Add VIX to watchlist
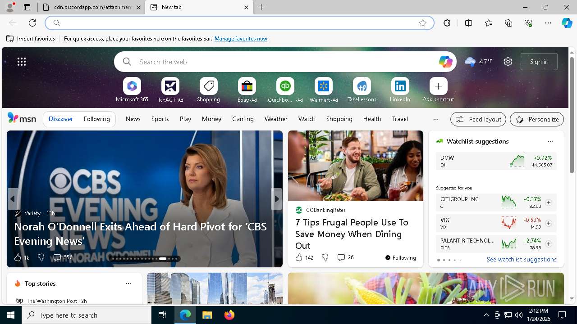The image size is (577, 324). [x=548, y=223]
